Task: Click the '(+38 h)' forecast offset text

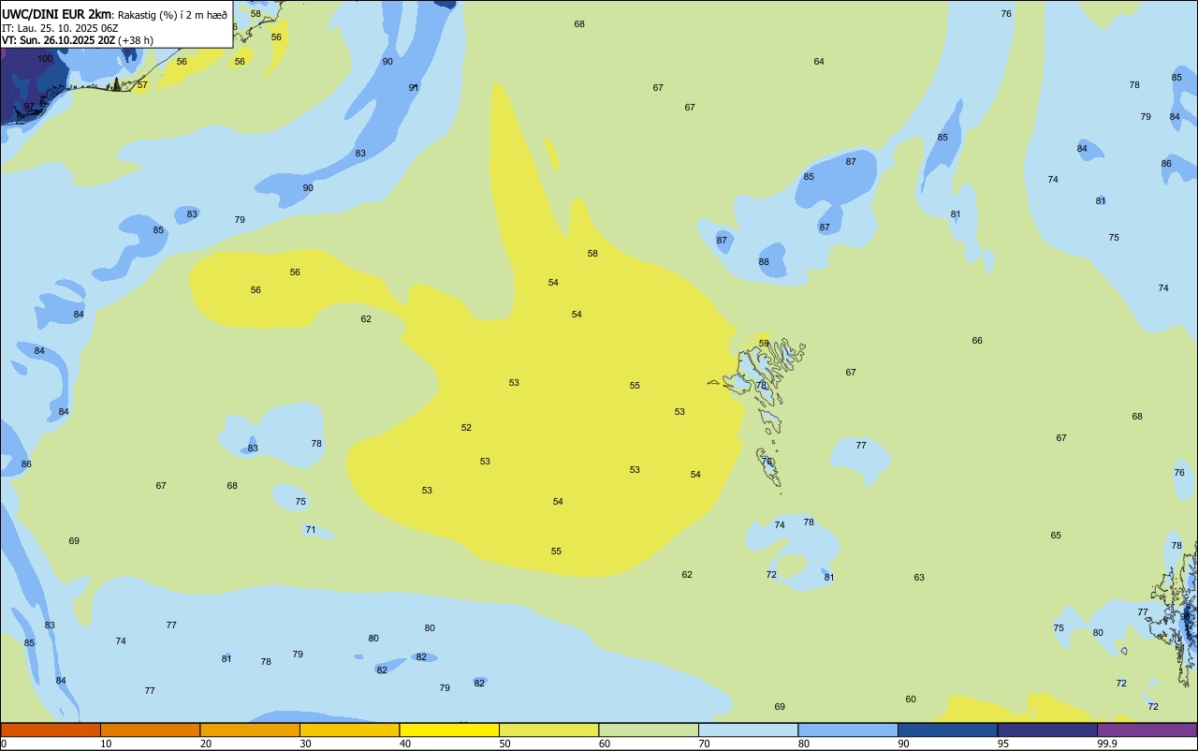Action: coord(136,40)
